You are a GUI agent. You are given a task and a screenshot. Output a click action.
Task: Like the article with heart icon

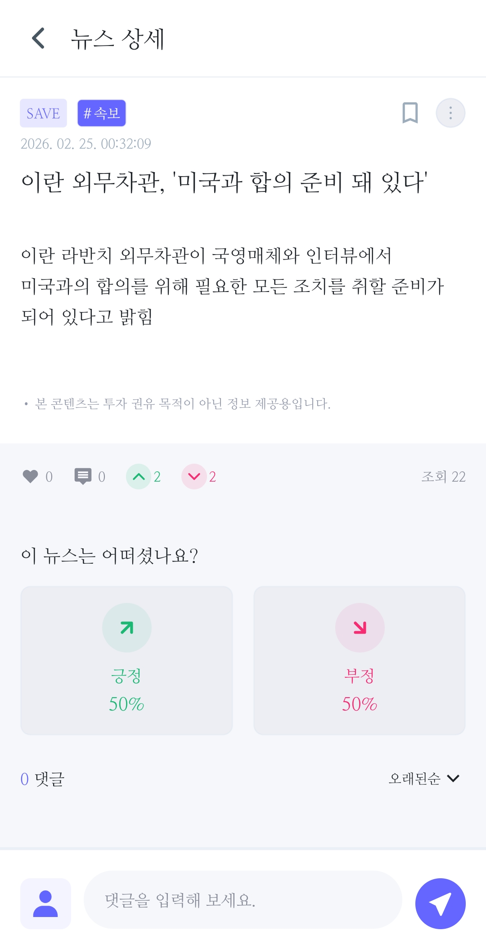[31, 476]
